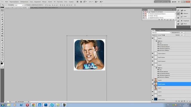The height and width of the screenshot is (107, 191).
Task: Select the Brush tool
Action: 2,27
